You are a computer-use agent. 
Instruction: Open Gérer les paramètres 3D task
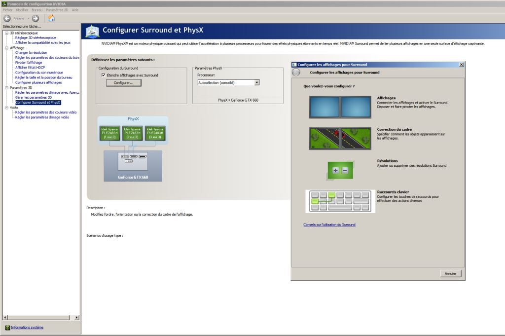(33, 97)
